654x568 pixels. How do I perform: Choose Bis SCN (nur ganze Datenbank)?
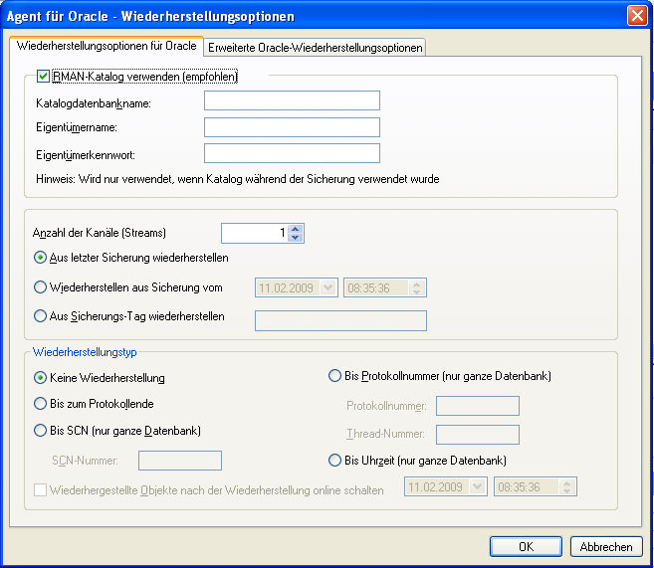click(41, 430)
